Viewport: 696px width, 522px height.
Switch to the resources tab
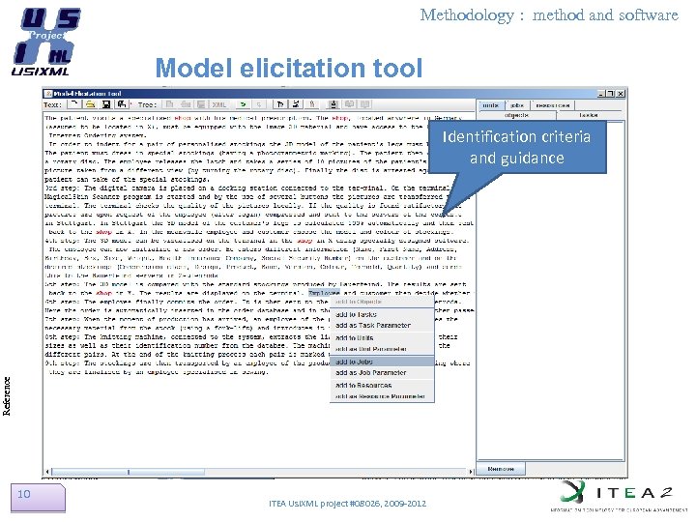[x=553, y=105]
